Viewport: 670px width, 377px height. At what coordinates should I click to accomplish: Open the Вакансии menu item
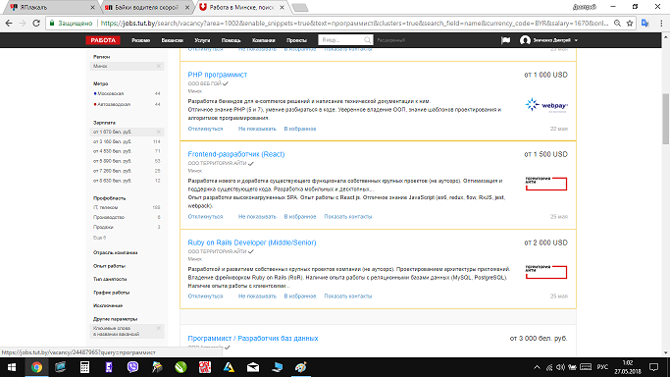pyautogui.click(x=173, y=40)
